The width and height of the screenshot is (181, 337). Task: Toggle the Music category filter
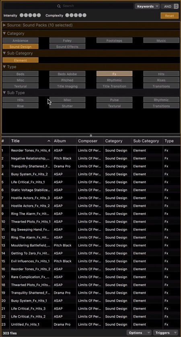pos(161,40)
